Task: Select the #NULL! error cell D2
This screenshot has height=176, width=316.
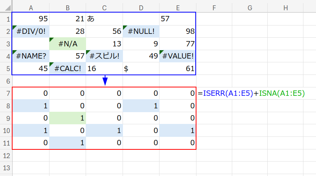Action: [x=141, y=31]
